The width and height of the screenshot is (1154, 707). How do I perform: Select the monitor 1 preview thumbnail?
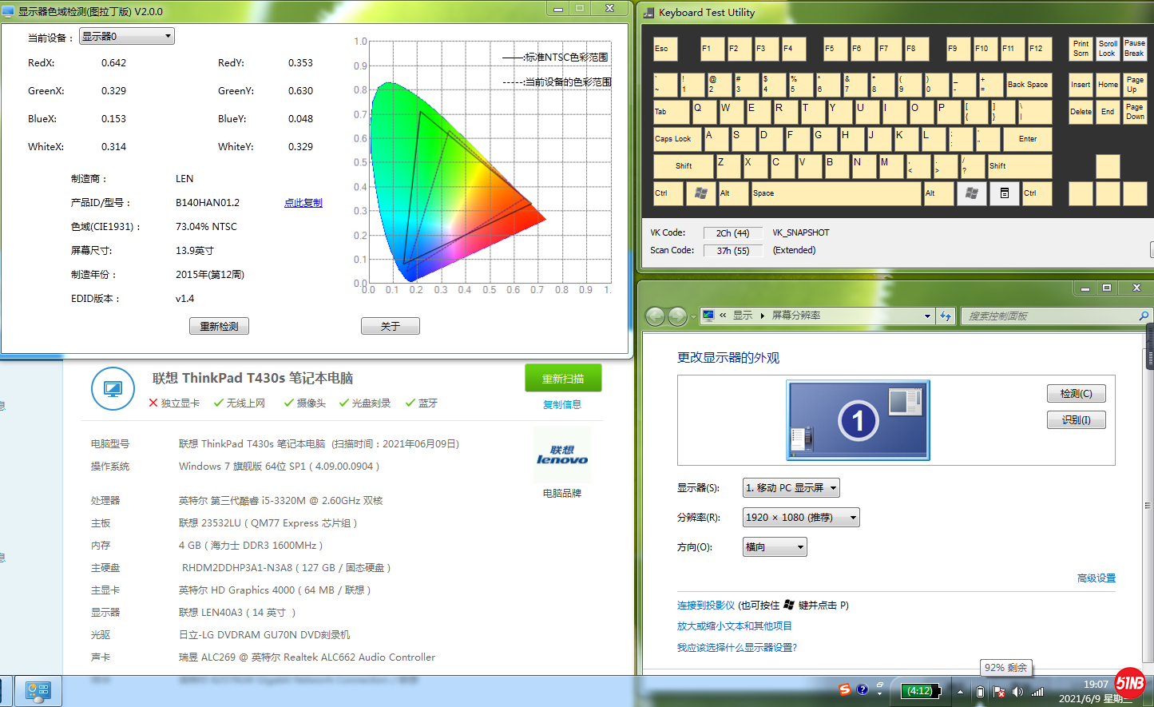click(858, 420)
